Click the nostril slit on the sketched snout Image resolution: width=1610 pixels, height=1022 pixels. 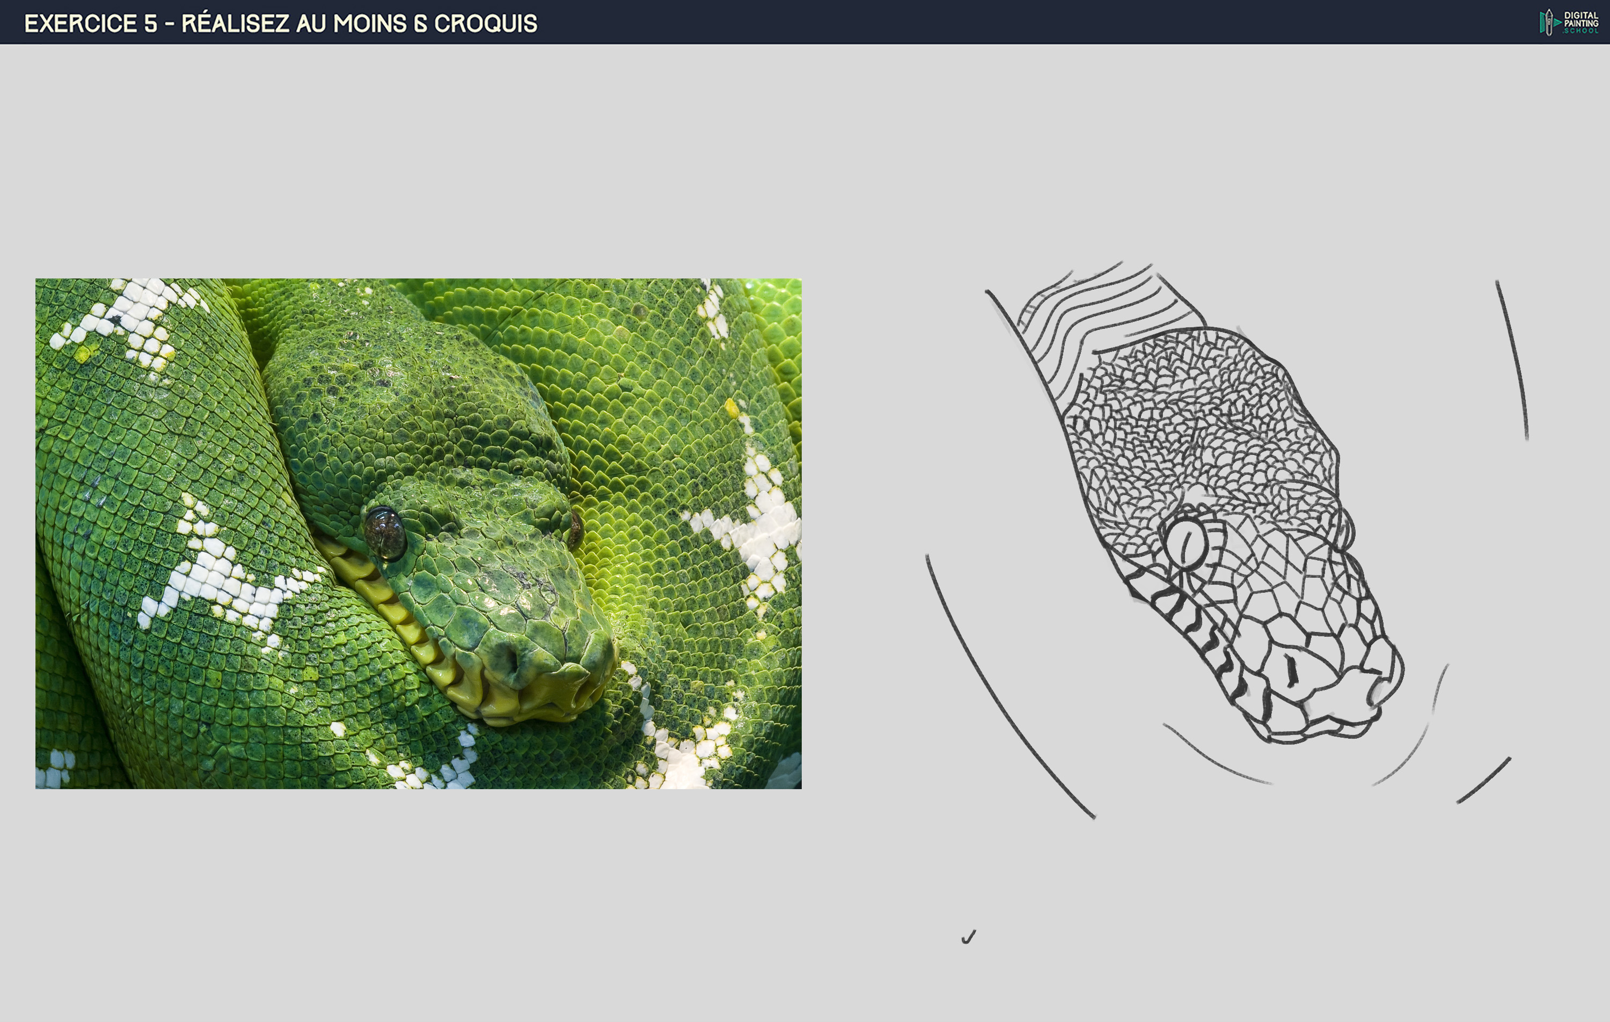click(x=1291, y=671)
